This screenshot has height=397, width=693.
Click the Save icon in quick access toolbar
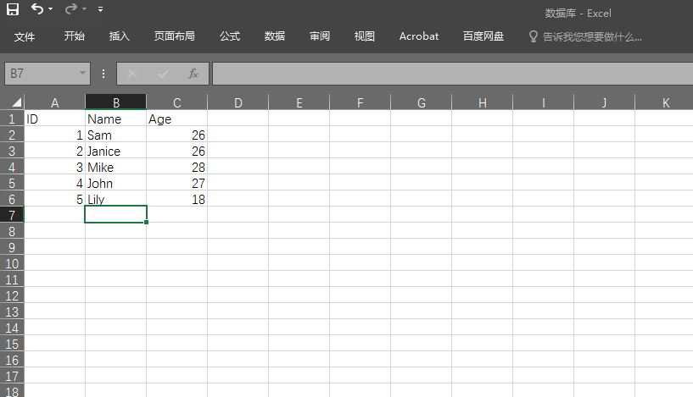13,9
